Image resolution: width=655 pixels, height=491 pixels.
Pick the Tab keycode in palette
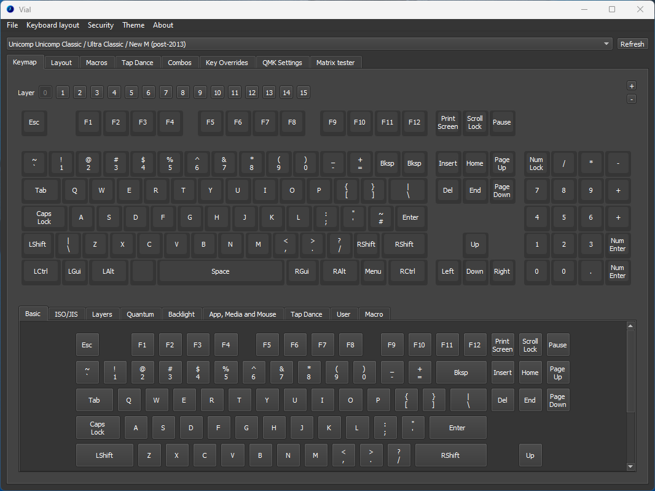tap(95, 401)
